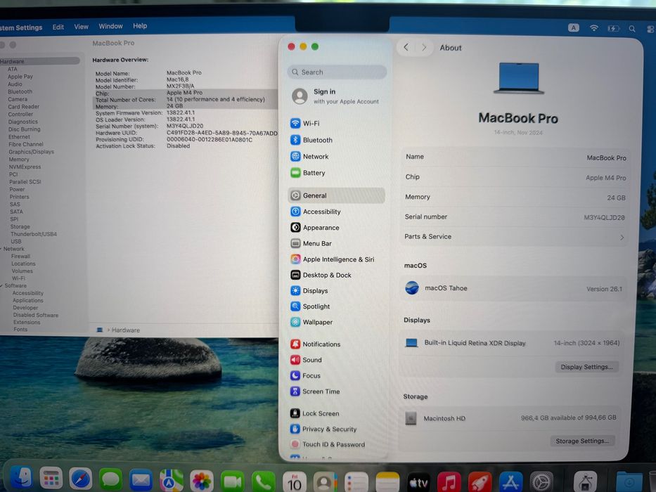Open App Store from the Dock
Image resolution: width=656 pixels, height=492 pixels.
click(x=511, y=482)
